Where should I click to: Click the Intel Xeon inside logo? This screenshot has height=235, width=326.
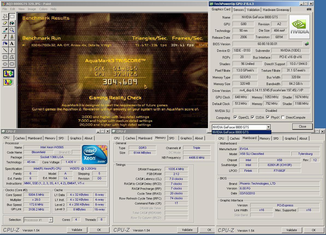[x=95, y=155]
